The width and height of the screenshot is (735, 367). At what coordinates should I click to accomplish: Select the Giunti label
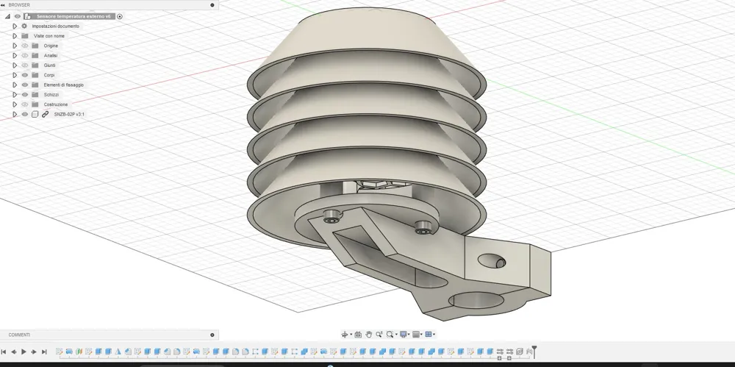coord(50,65)
